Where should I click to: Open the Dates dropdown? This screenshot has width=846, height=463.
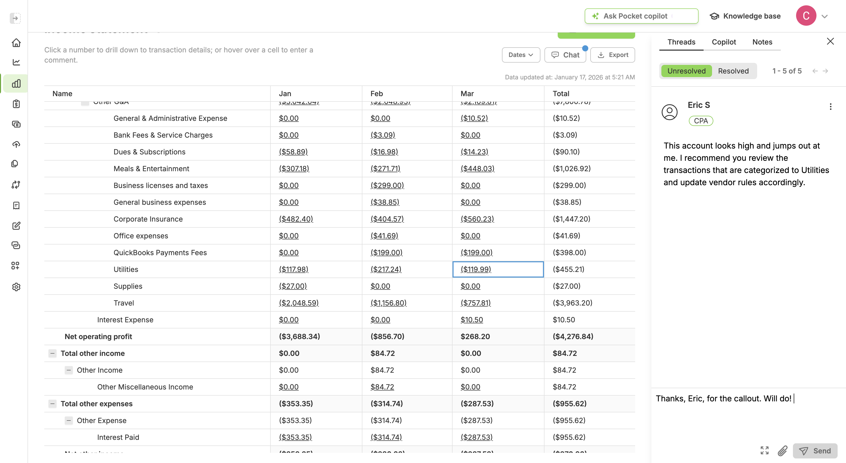pyautogui.click(x=521, y=55)
